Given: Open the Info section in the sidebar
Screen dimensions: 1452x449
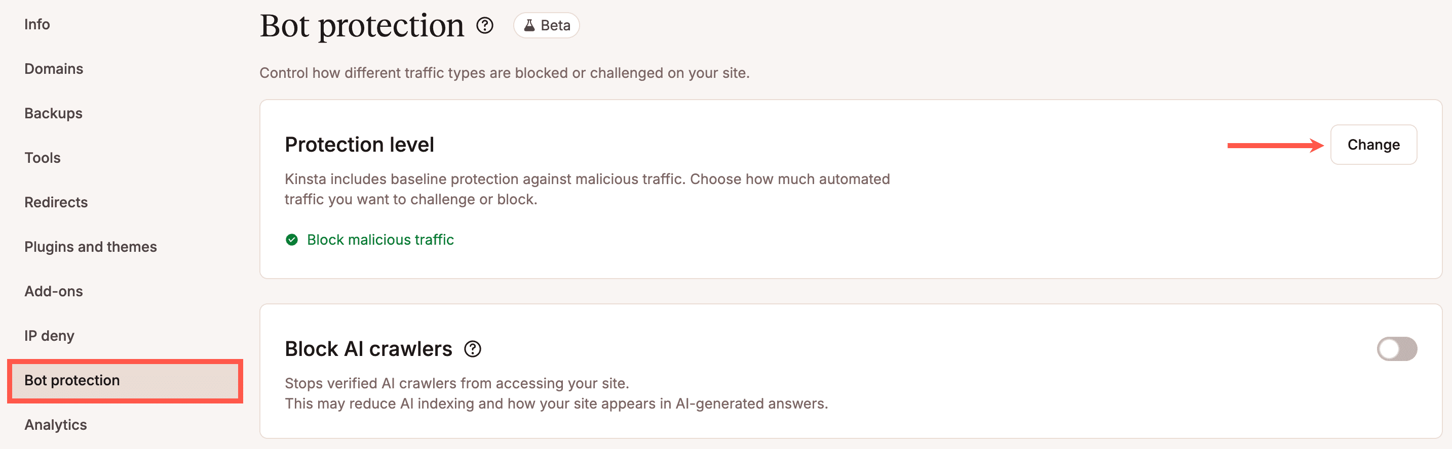Looking at the screenshot, I should tap(37, 24).
